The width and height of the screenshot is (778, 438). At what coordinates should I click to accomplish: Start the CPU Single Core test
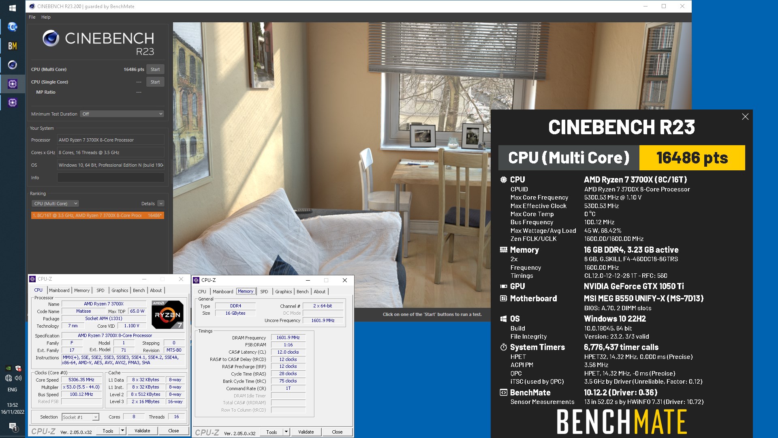tap(155, 82)
